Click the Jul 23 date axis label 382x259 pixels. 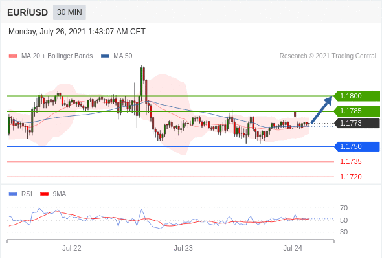183,248
